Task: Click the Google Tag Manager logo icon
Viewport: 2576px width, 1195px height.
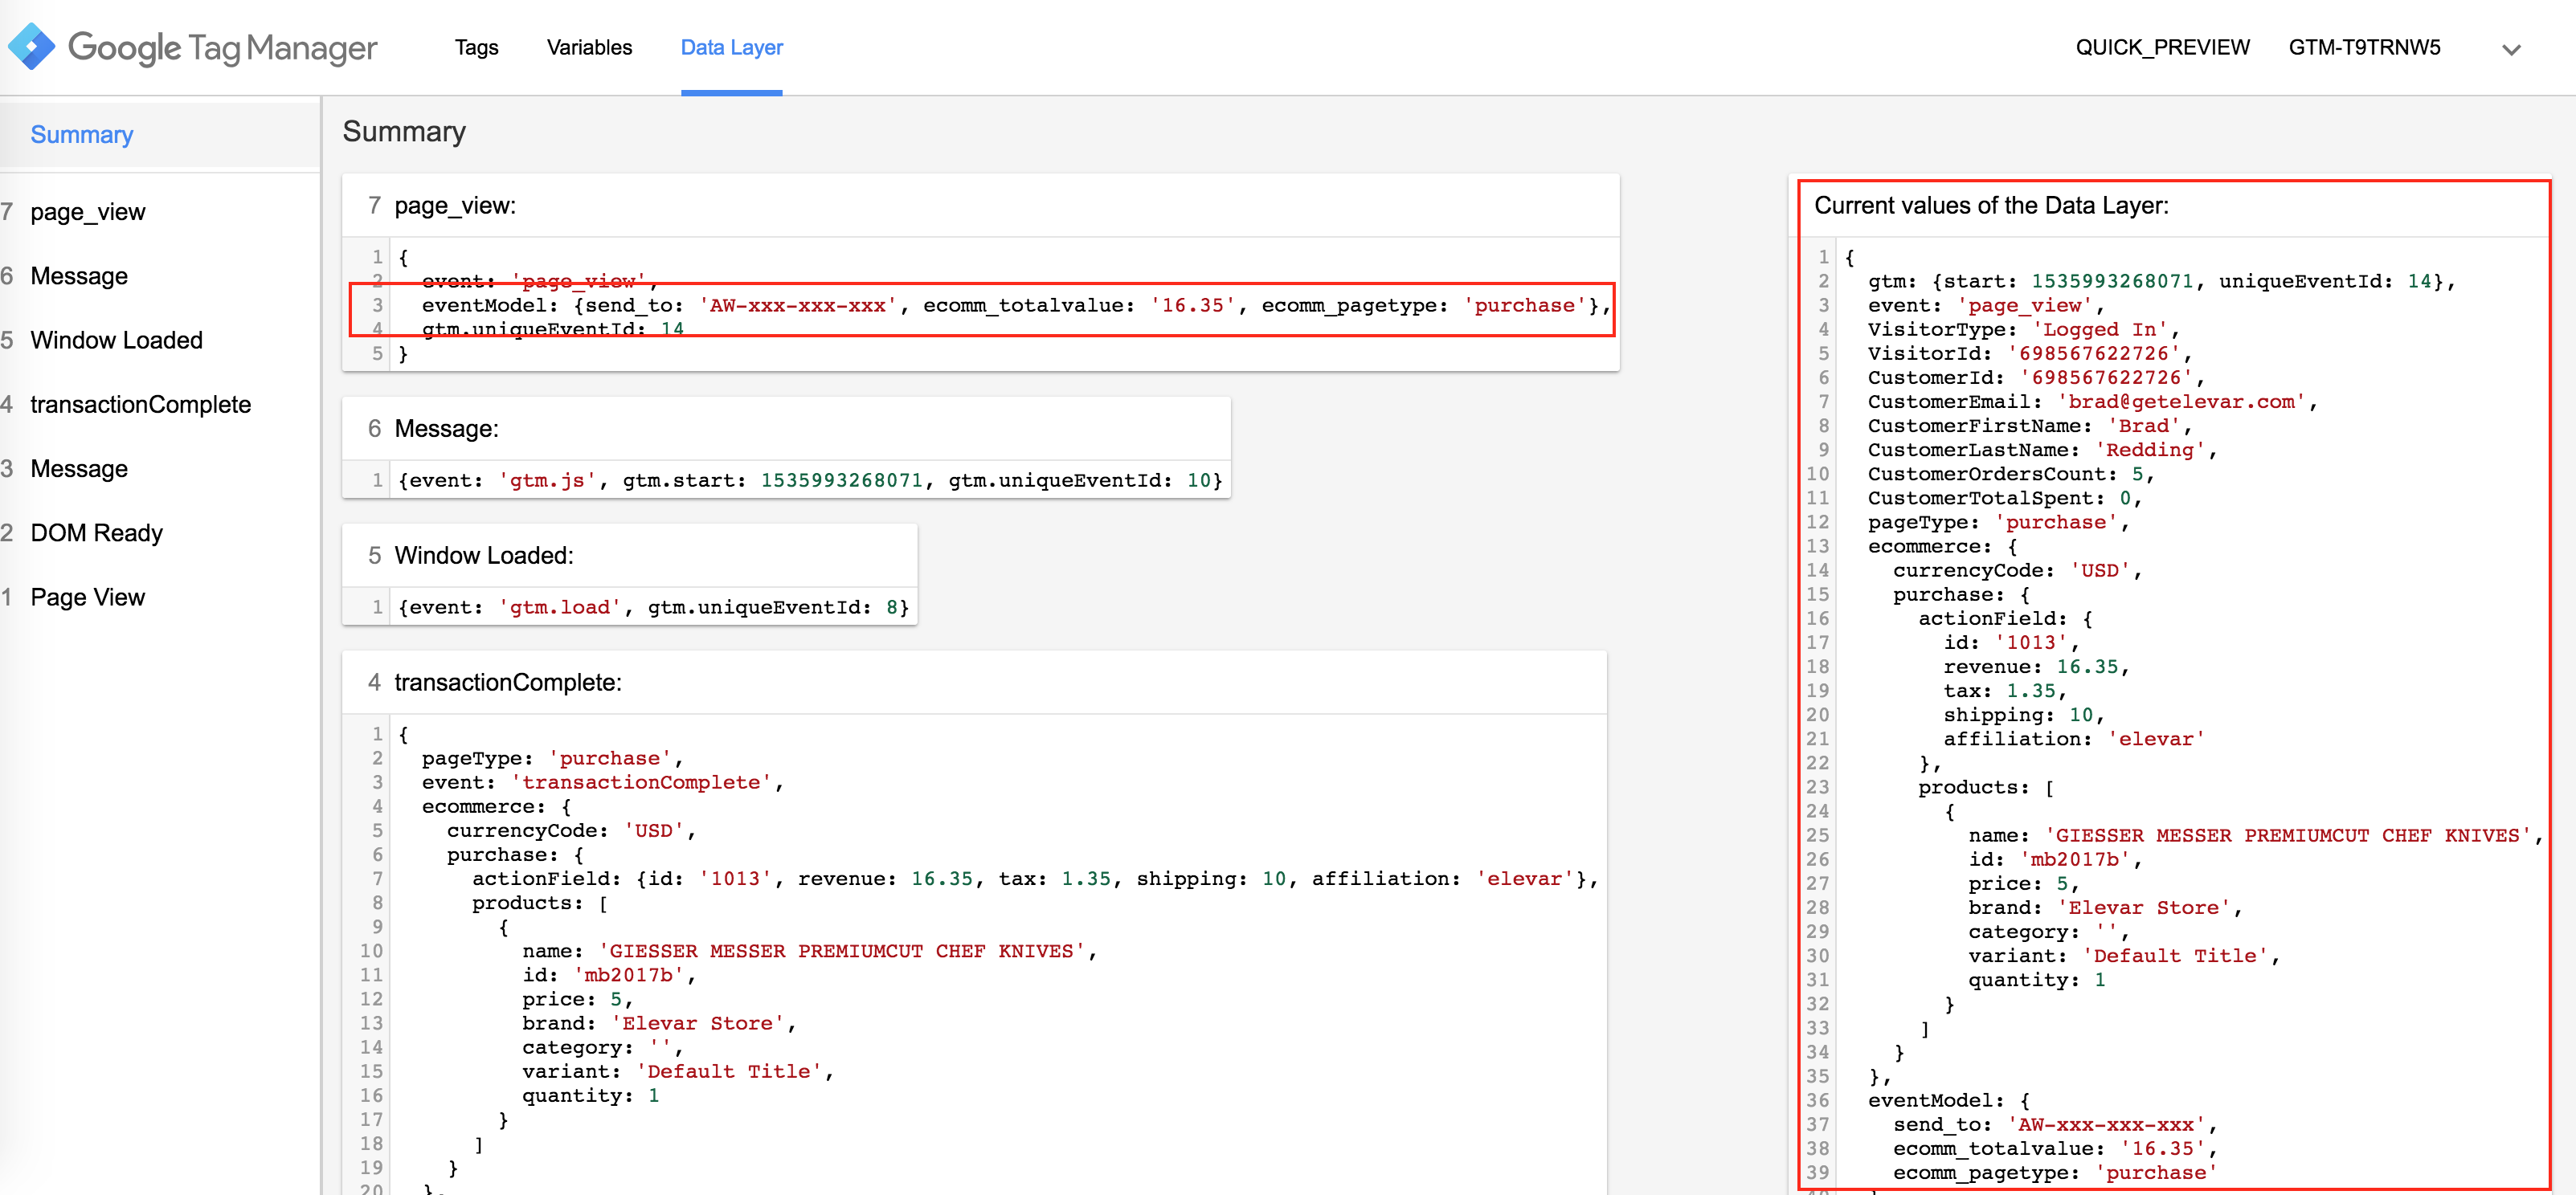Action: [32, 46]
